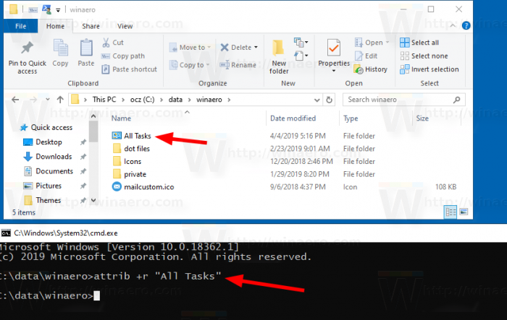The image size is (507, 320).
Task: Open Desktop in the navigation pane
Action: tap(43, 142)
